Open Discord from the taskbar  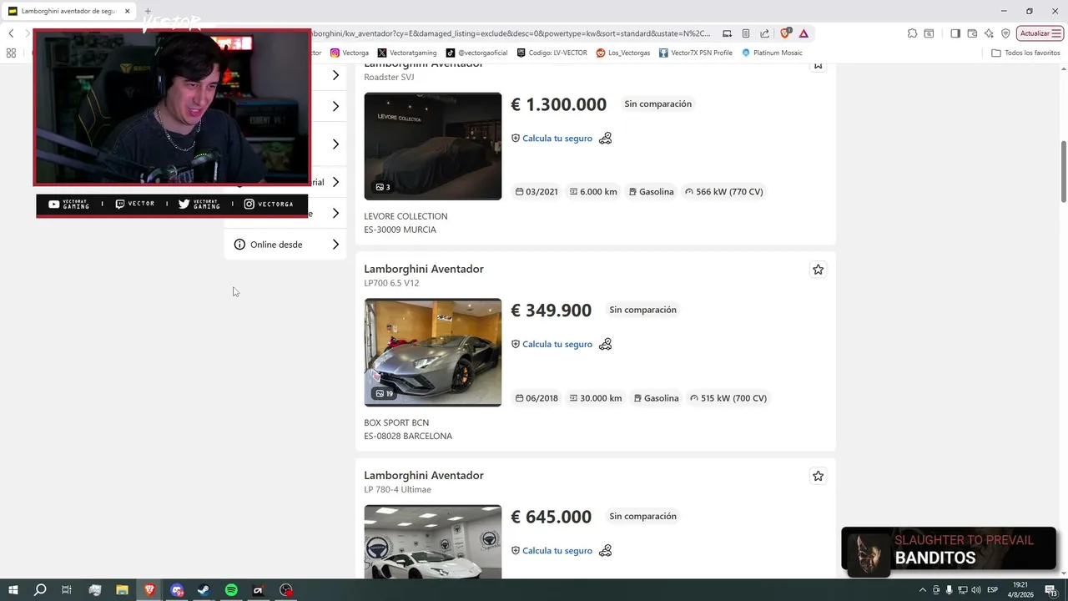point(177,590)
